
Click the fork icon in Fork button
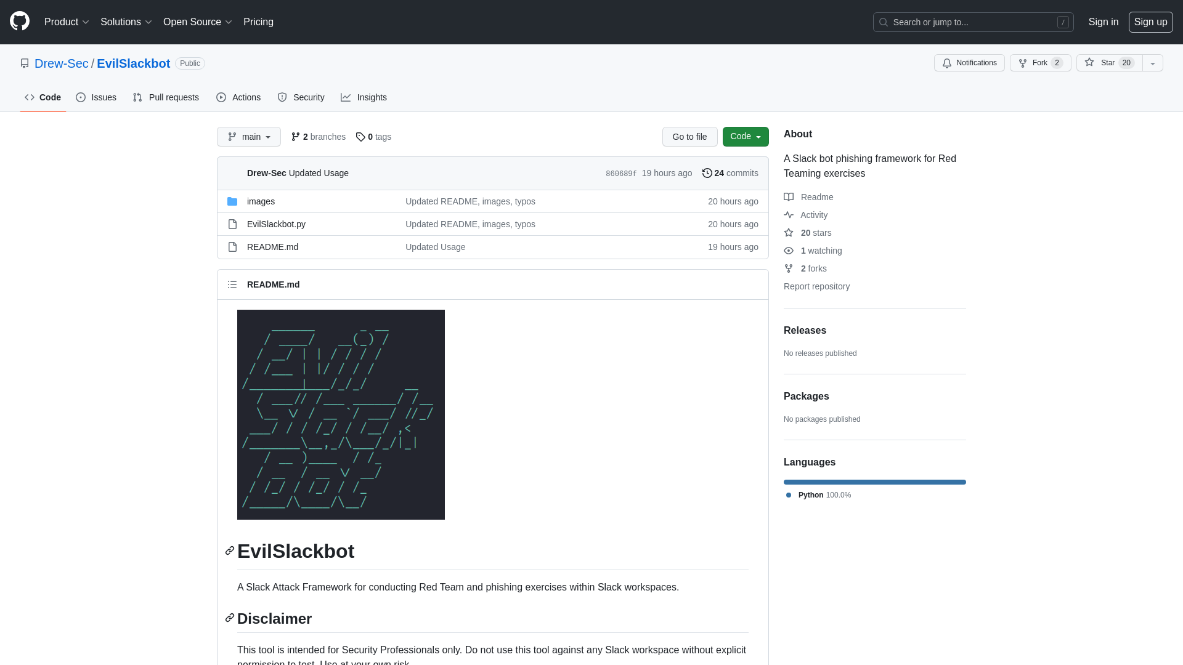point(1023,63)
